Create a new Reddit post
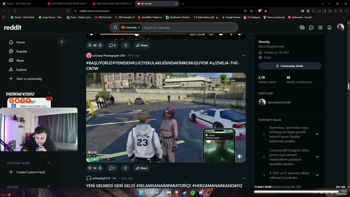This screenshot has width=350, height=197. [x=320, y=27]
